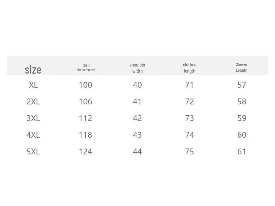The height and width of the screenshot is (206, 275).
Task: Select shoulder width value 42
Action: 137,118
